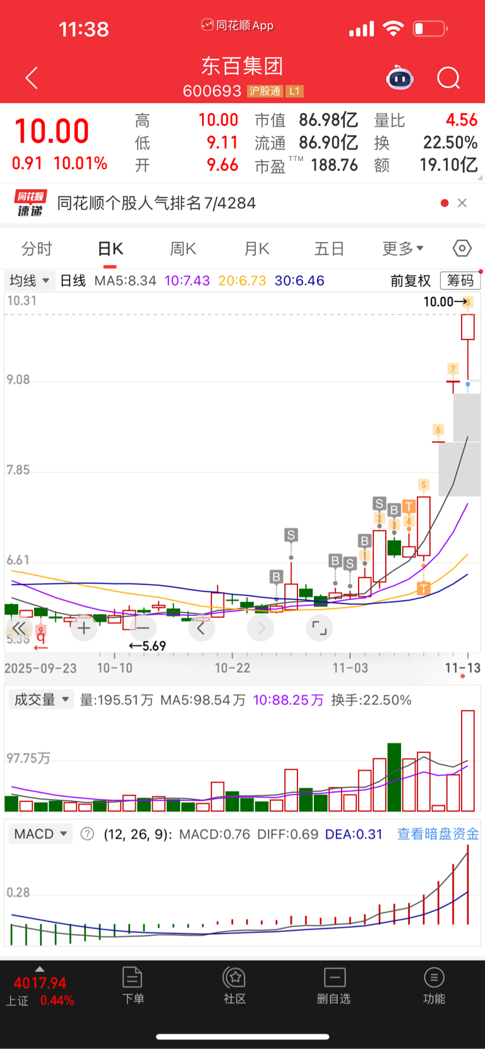The width and height of the screenshot is (485, 1049).
Task: Open the 成交量 indicator dropdown
Action: pos(41,699)
